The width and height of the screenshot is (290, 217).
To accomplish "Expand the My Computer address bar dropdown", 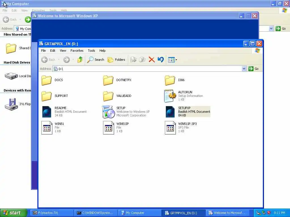I will pyautogui.click(x=271, y=29).
